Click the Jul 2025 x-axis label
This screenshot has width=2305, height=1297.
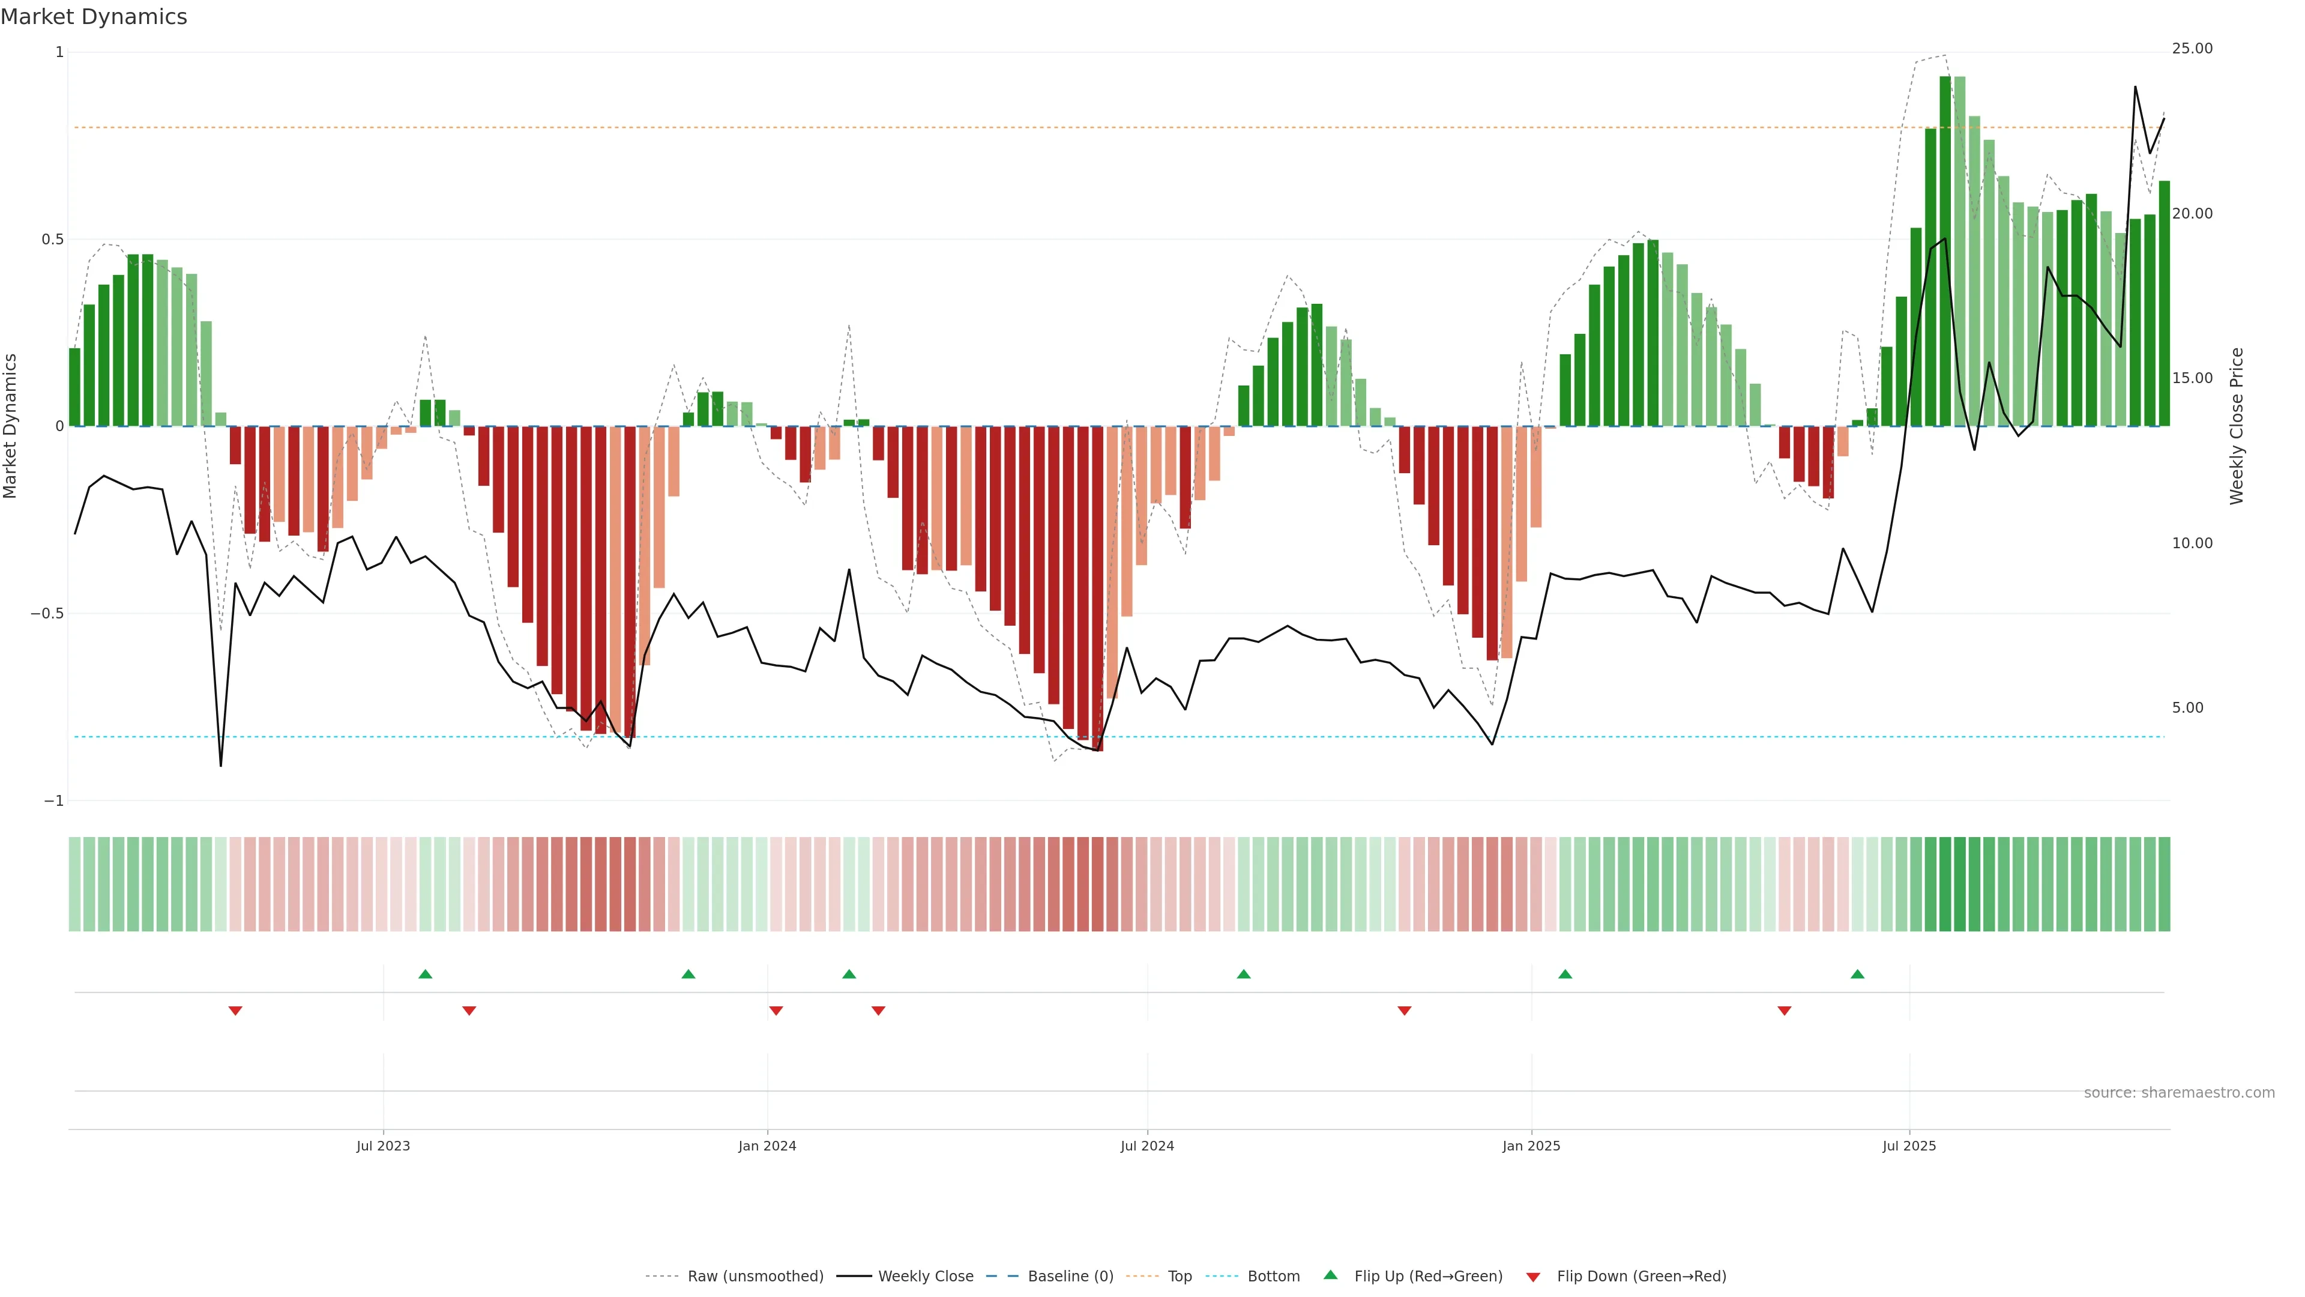pyautogui.click(x=1909, y=1146)
